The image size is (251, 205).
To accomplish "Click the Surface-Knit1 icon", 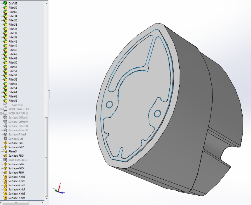I will (x=5, y=177).
